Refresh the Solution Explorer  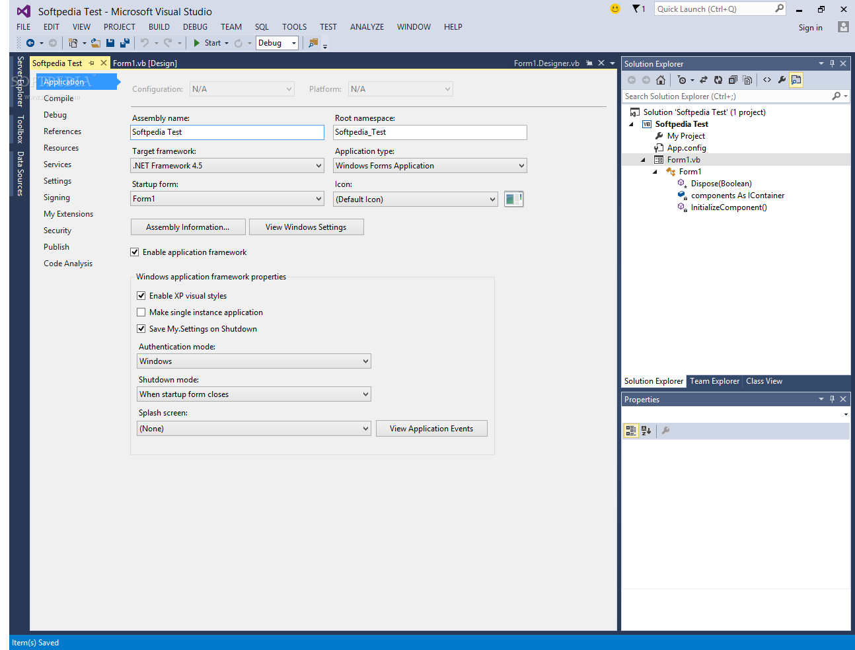point(718,80)
